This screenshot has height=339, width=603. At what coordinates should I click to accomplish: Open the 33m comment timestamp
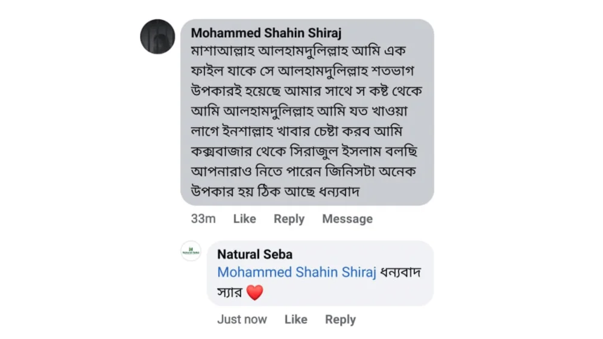coord(203,219)
